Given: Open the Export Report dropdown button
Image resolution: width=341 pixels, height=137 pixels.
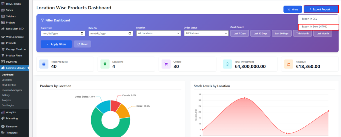Looking at the screenshot, I should point(321,9).
